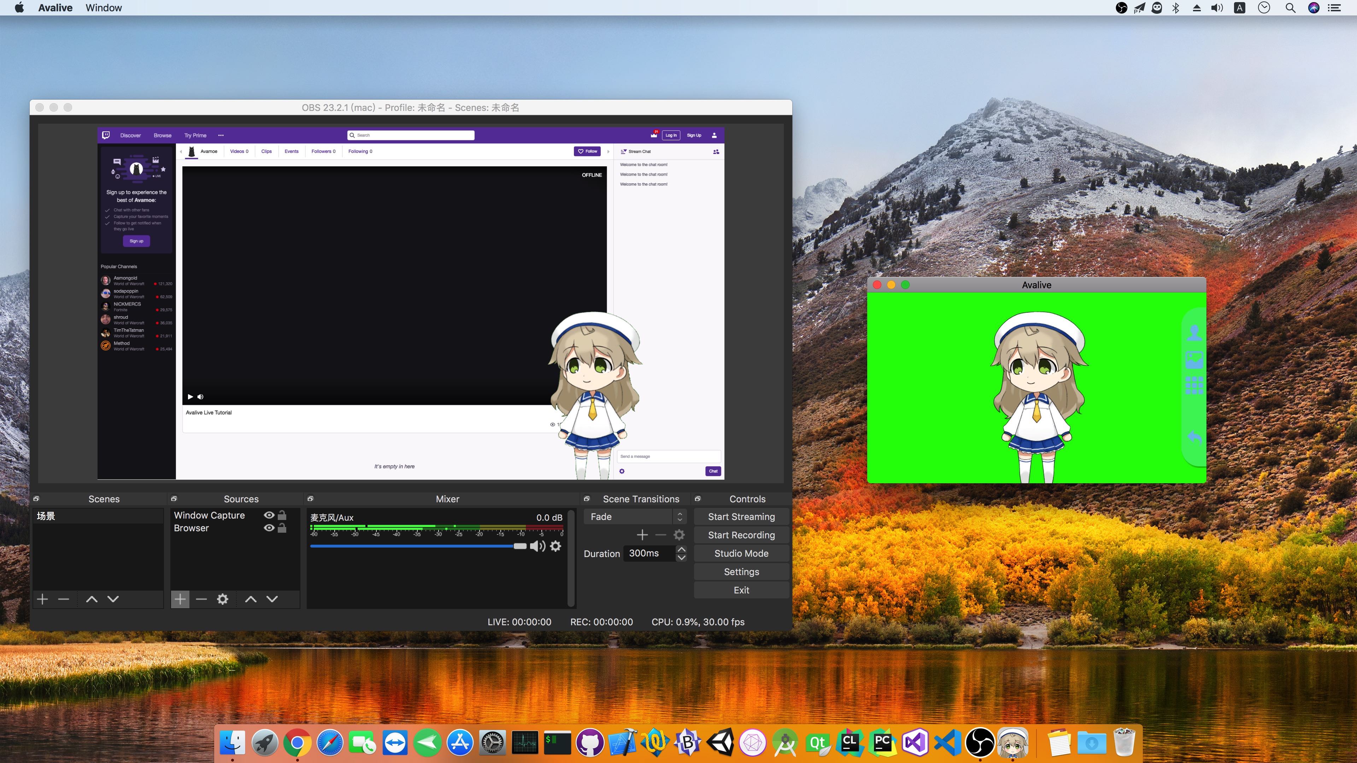The width and height of the screenshot is (1357, 763).
Task: Click the Start Streaming button
Action: (741, 516)
